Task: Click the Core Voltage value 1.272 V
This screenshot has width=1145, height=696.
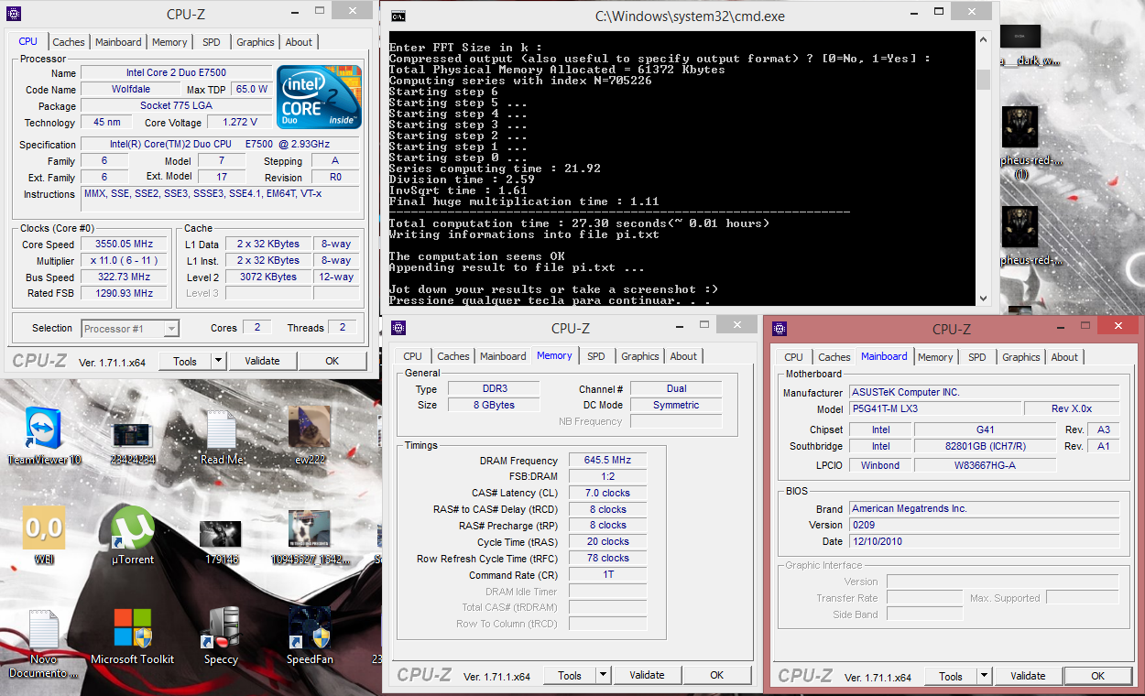Action: (x=240, y=123)
